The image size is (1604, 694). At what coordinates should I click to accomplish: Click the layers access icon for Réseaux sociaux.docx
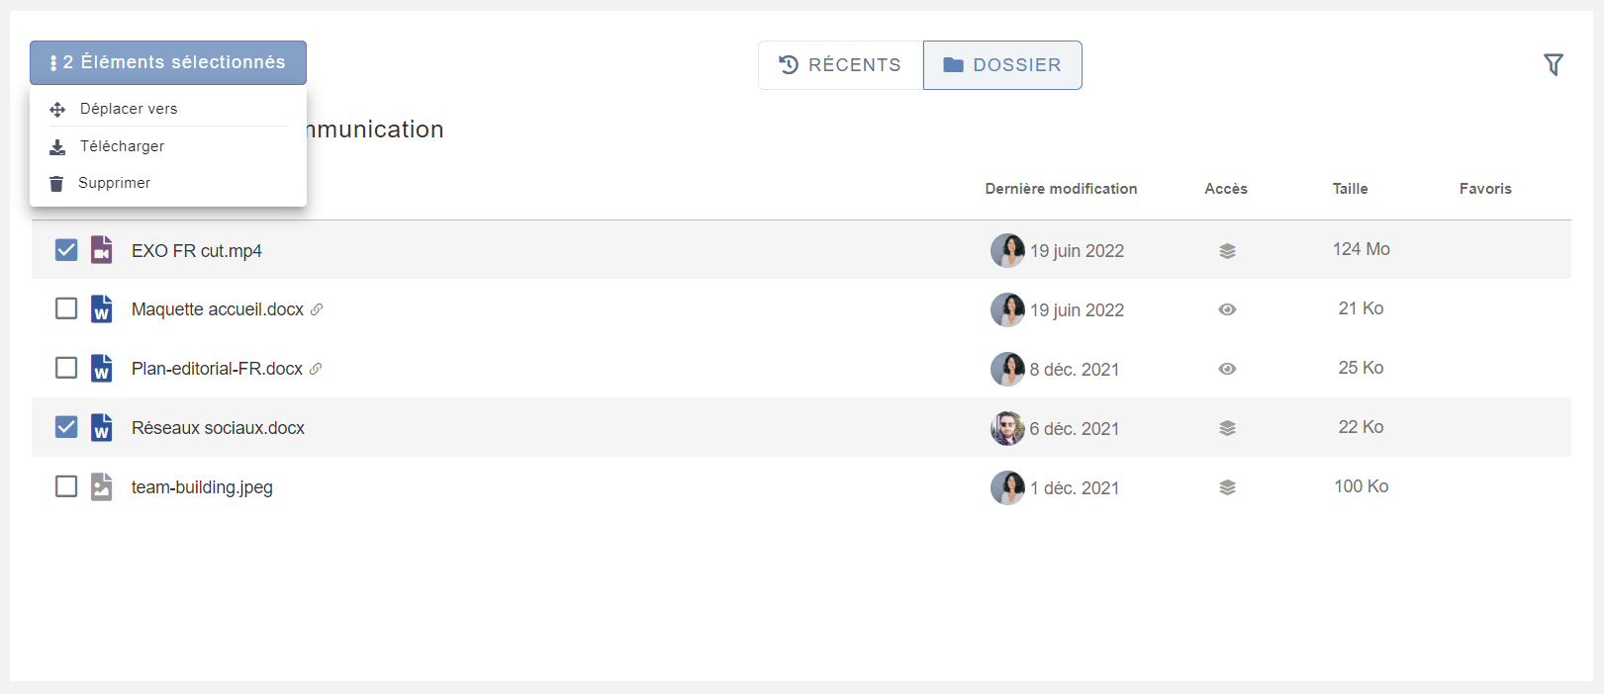tap(1227, 428)
